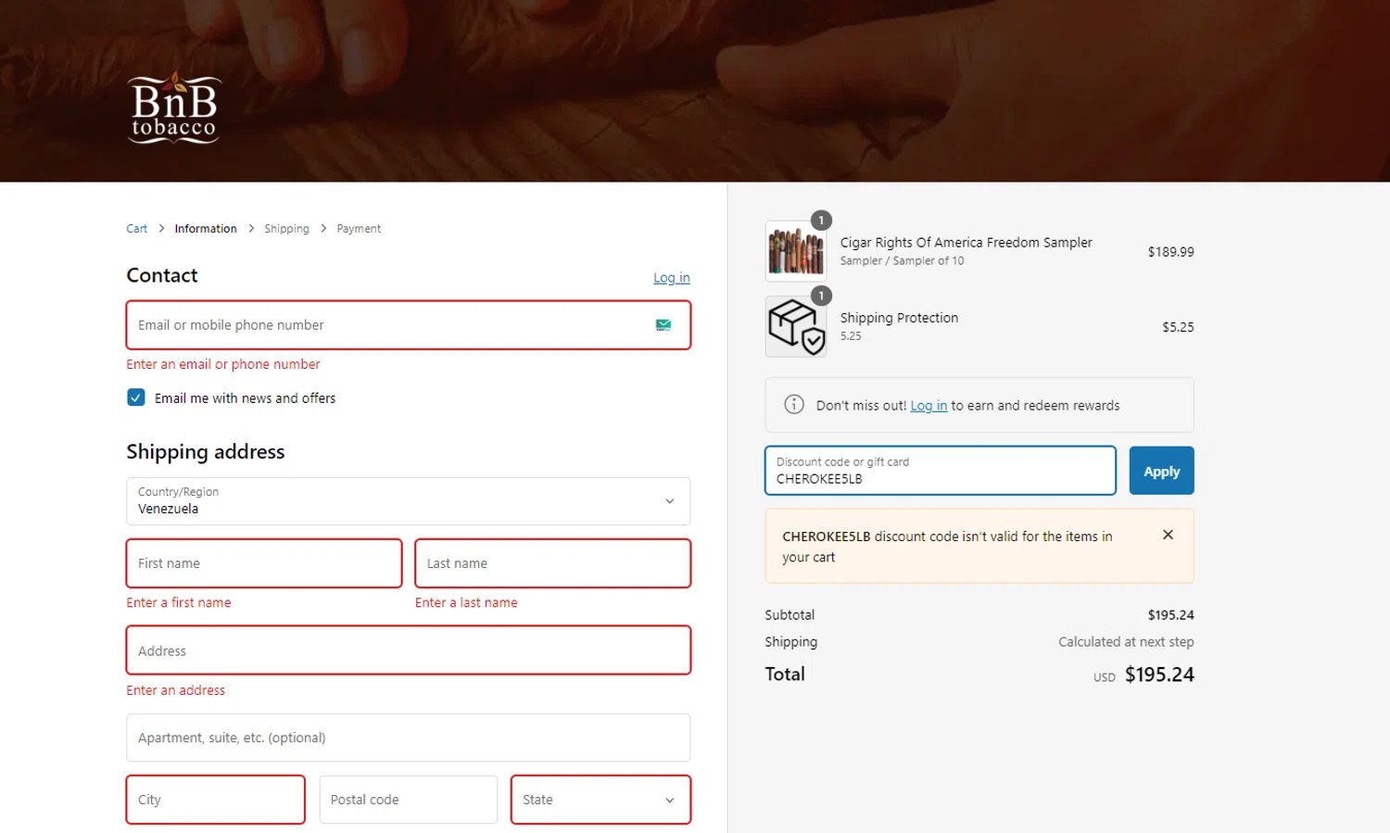
Task: Select the Payment breadcrumb step
Action: (x=359, y=229)
